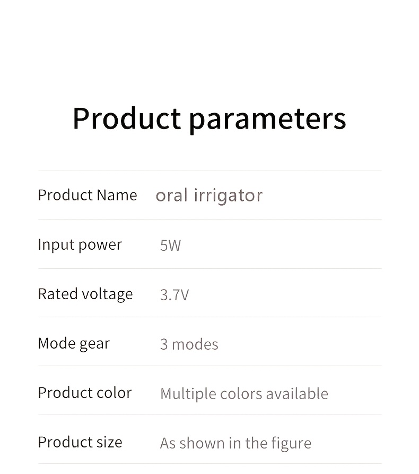
Task: Click the 'Product parameters' heading
Action: (210, 119)
